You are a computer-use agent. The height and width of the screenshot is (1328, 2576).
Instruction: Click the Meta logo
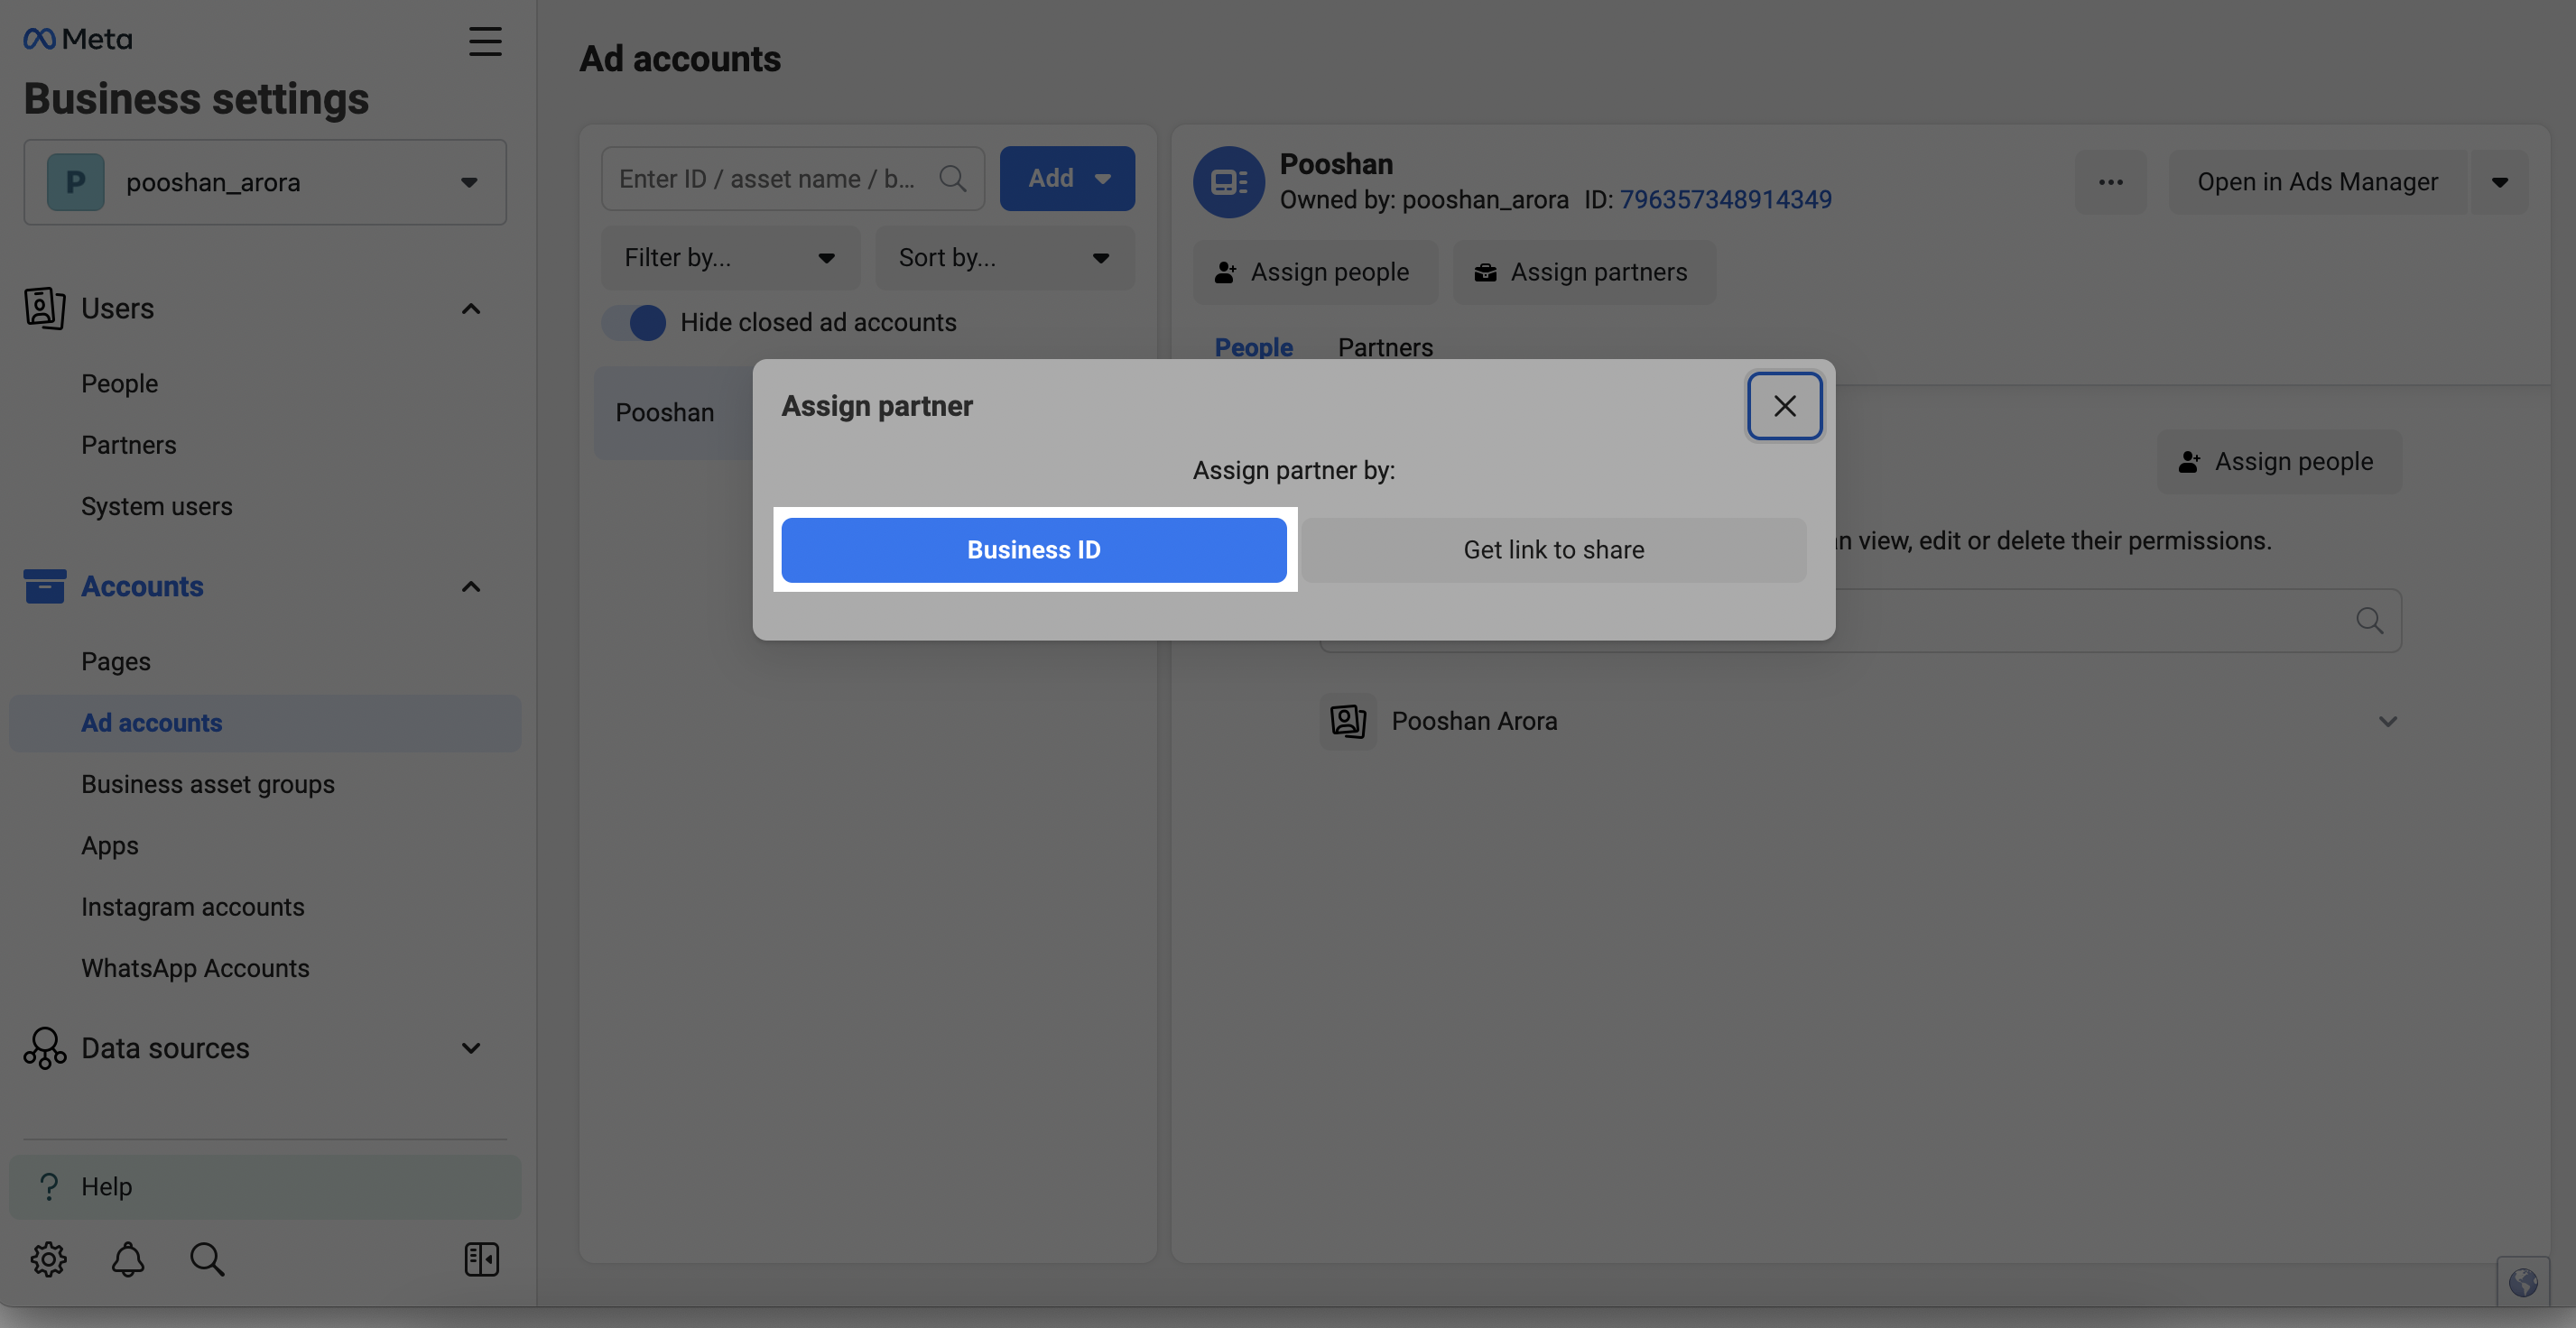click(x=78, y=39)
